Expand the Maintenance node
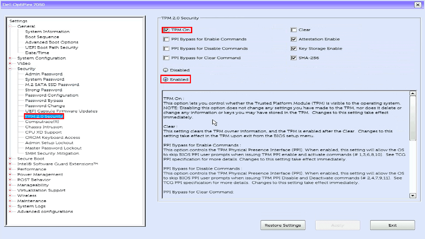 [x=10, y=201]
